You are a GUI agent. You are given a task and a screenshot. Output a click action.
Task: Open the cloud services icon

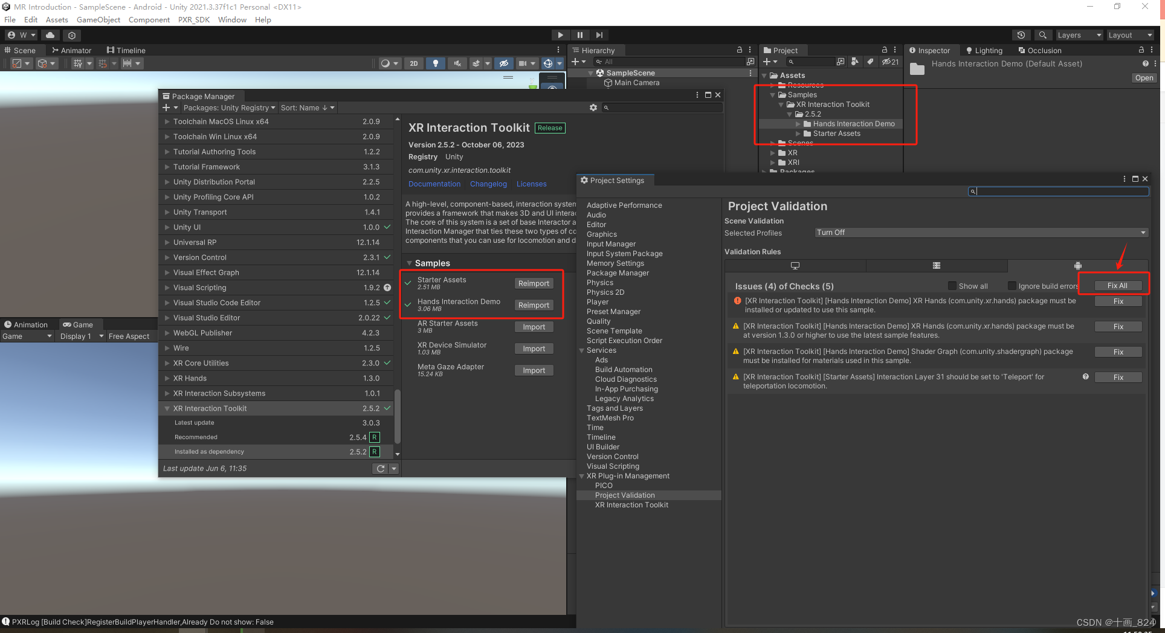50,35
